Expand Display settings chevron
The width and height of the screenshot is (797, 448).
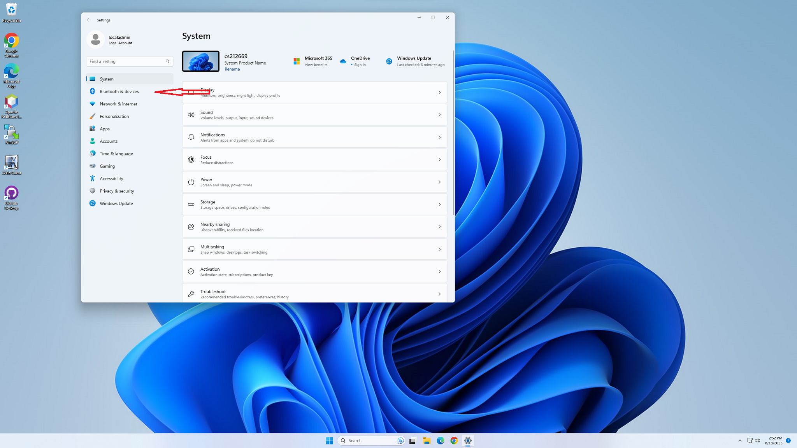pos(439,93)
